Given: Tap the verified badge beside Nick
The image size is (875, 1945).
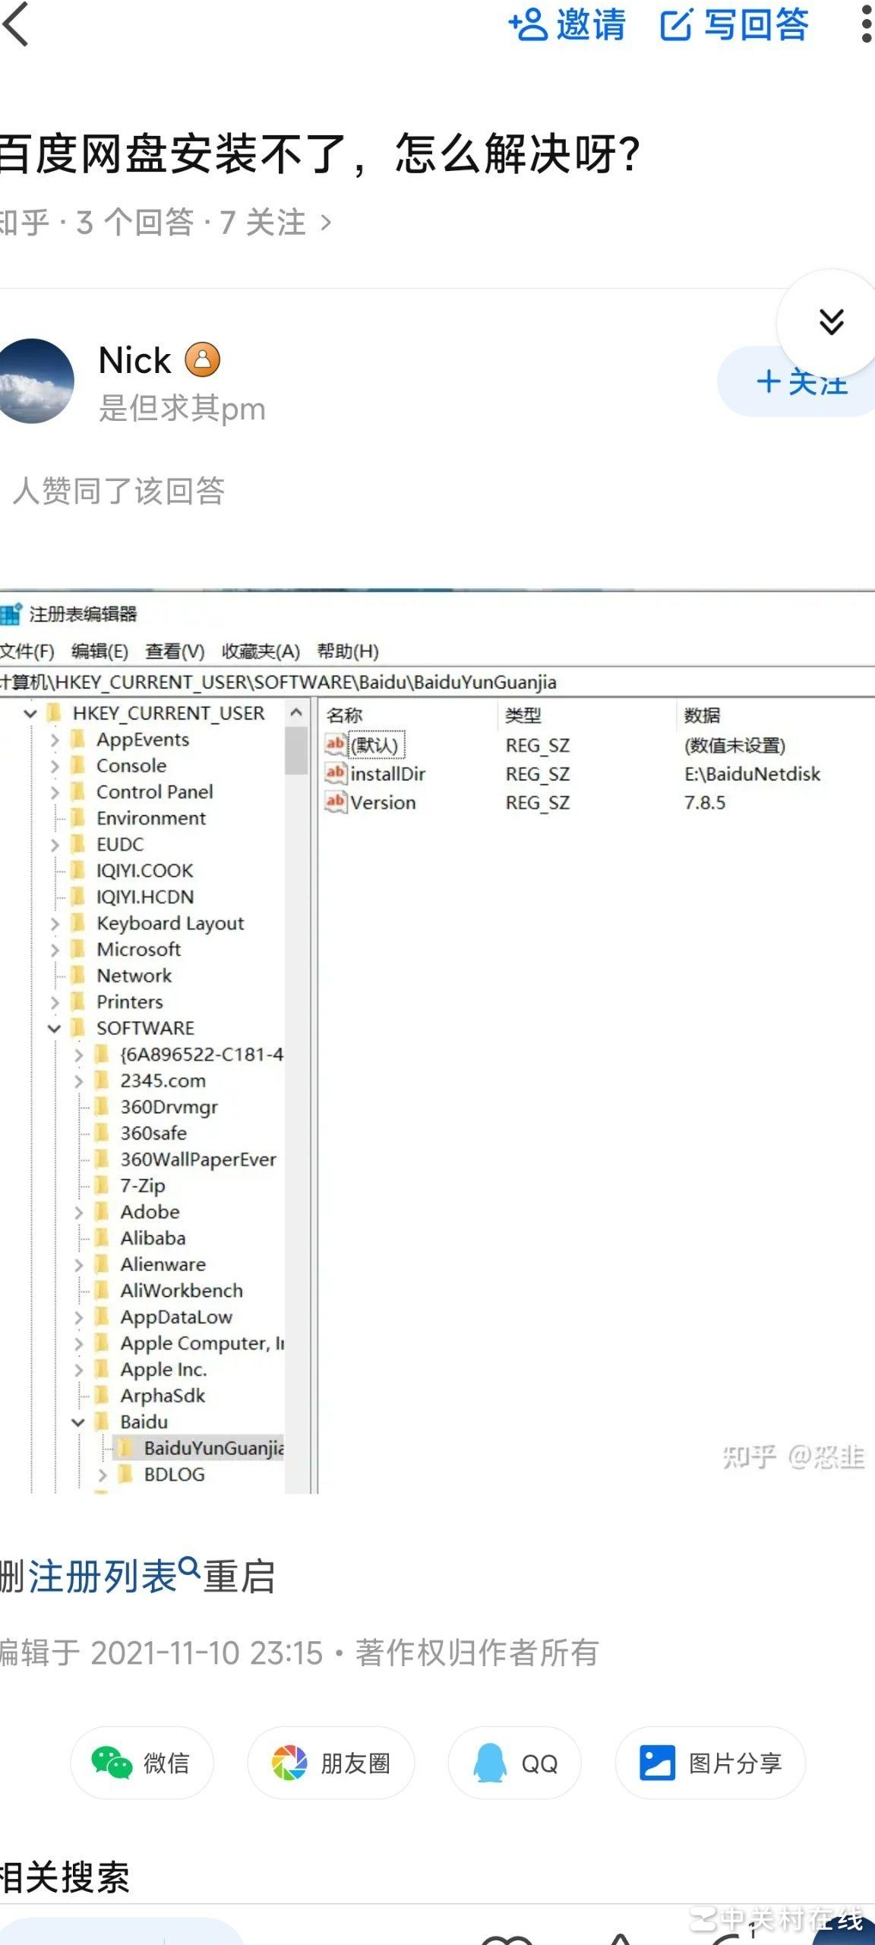Looking at the screenshot, I should (203, 359).
